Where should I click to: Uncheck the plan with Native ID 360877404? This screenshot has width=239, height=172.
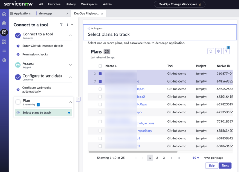pyautogui.click(x=100, y=74)
